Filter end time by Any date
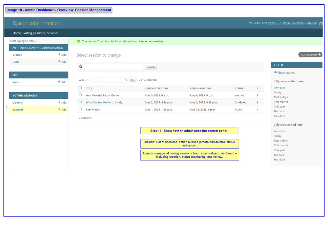The image size is (328, 246). 279,131
